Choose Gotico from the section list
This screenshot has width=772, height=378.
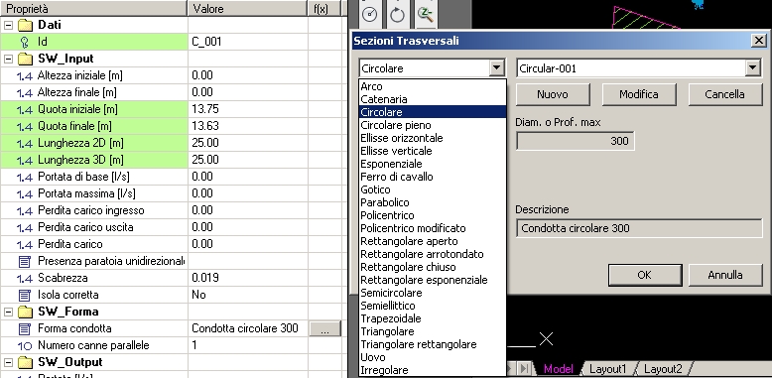point(433,189)
